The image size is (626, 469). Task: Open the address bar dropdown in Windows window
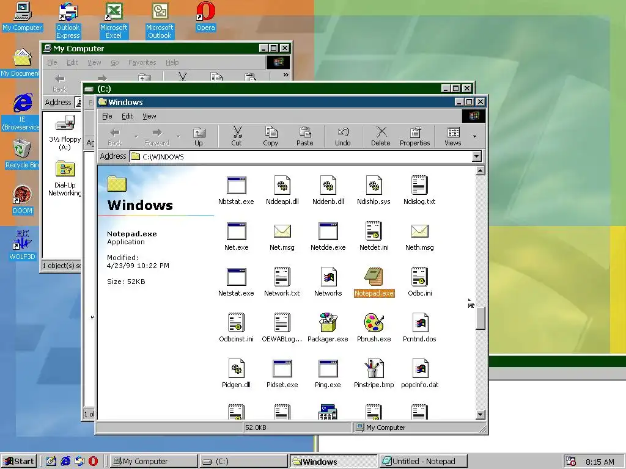click(477, 156)
